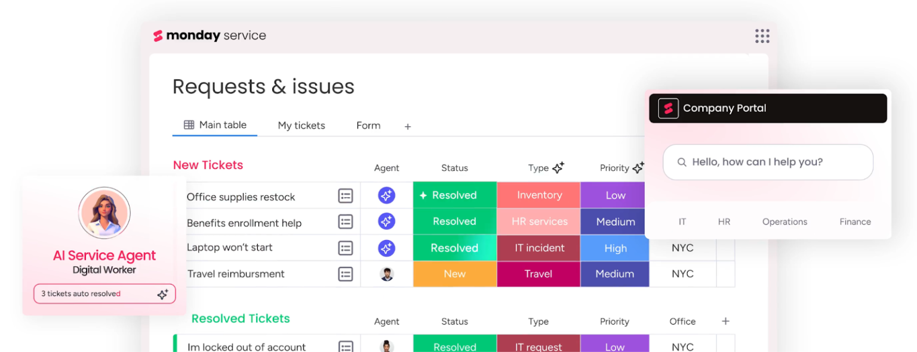
Task: Open the details icon for Im locked out of account
Action: click(x=346, y=347)
